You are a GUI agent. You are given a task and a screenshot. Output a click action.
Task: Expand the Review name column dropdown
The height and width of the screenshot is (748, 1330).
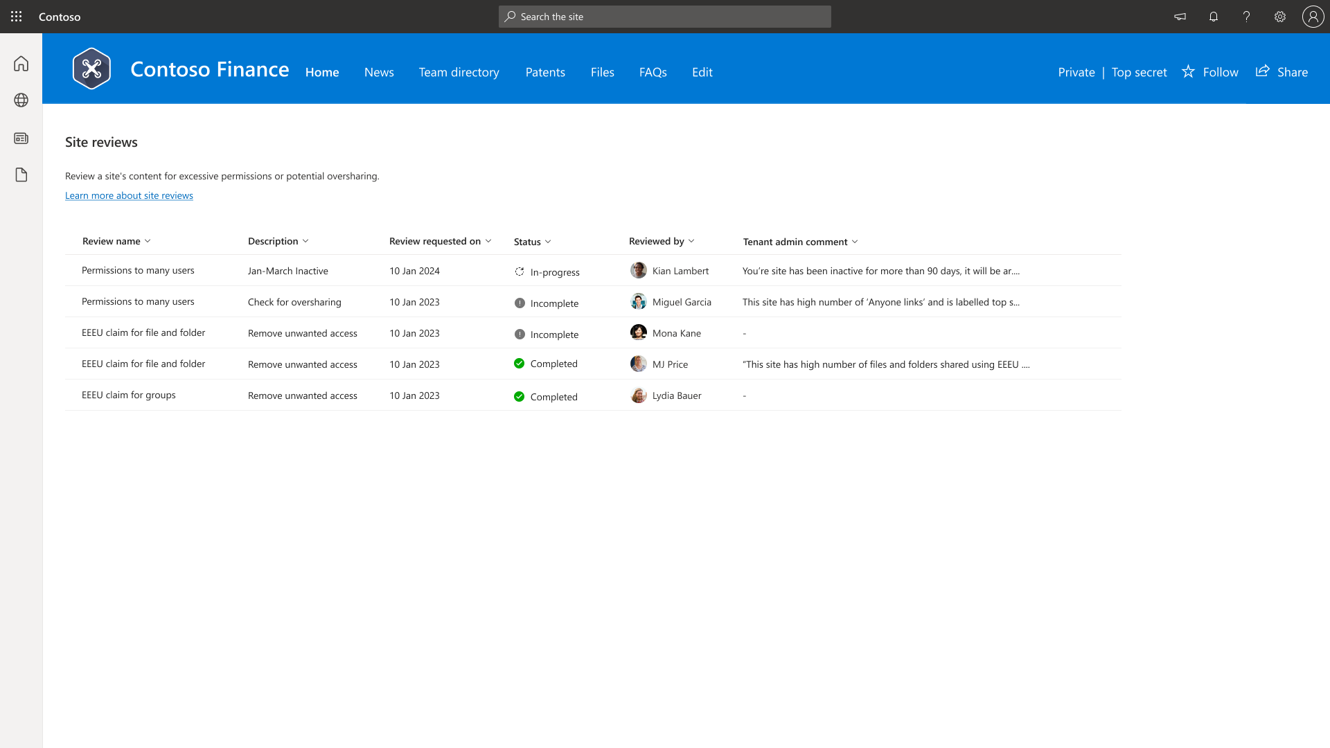[148, 241]
